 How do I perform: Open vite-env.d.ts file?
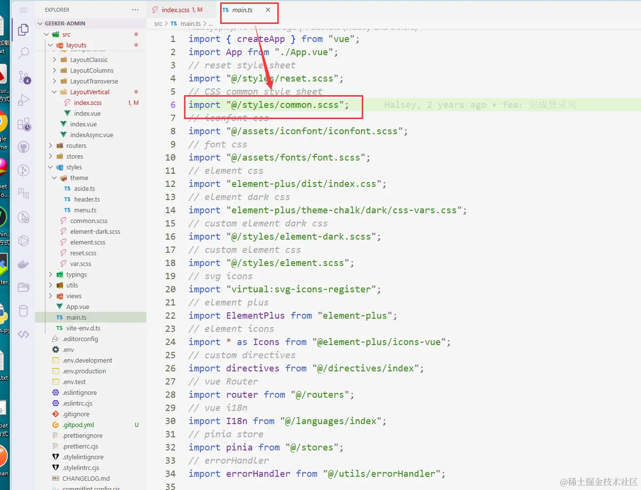point(83,328)
